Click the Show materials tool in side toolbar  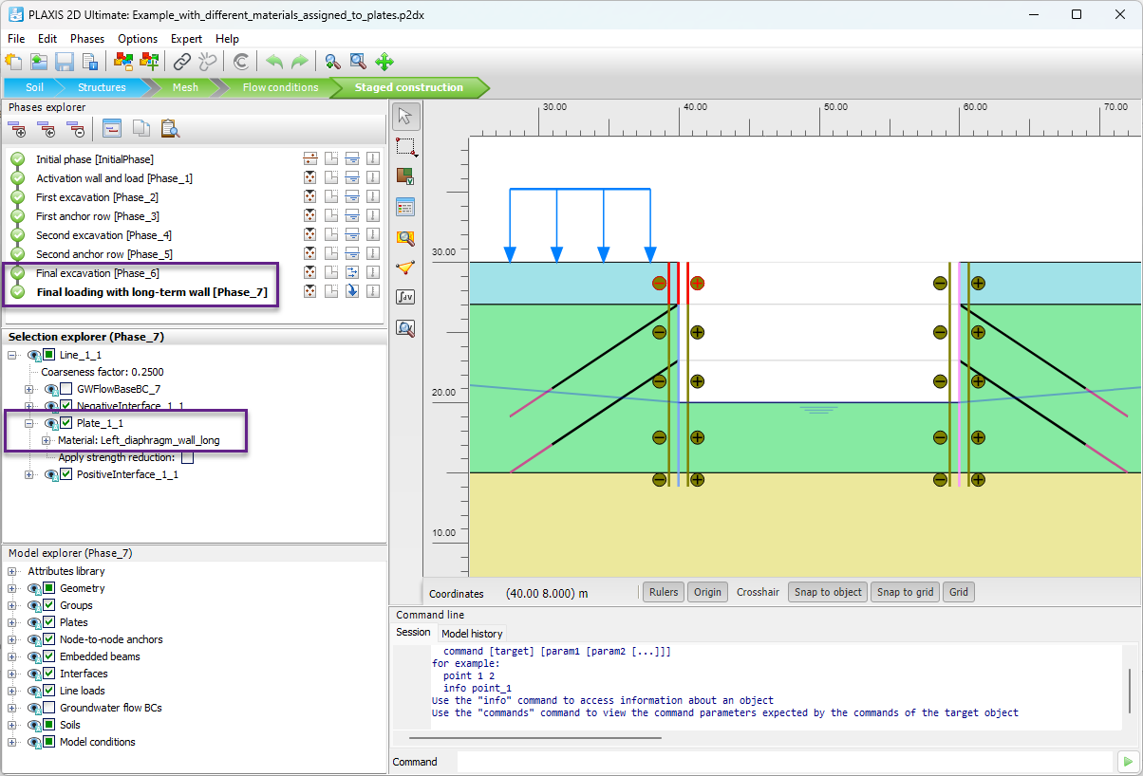(405, 176)
